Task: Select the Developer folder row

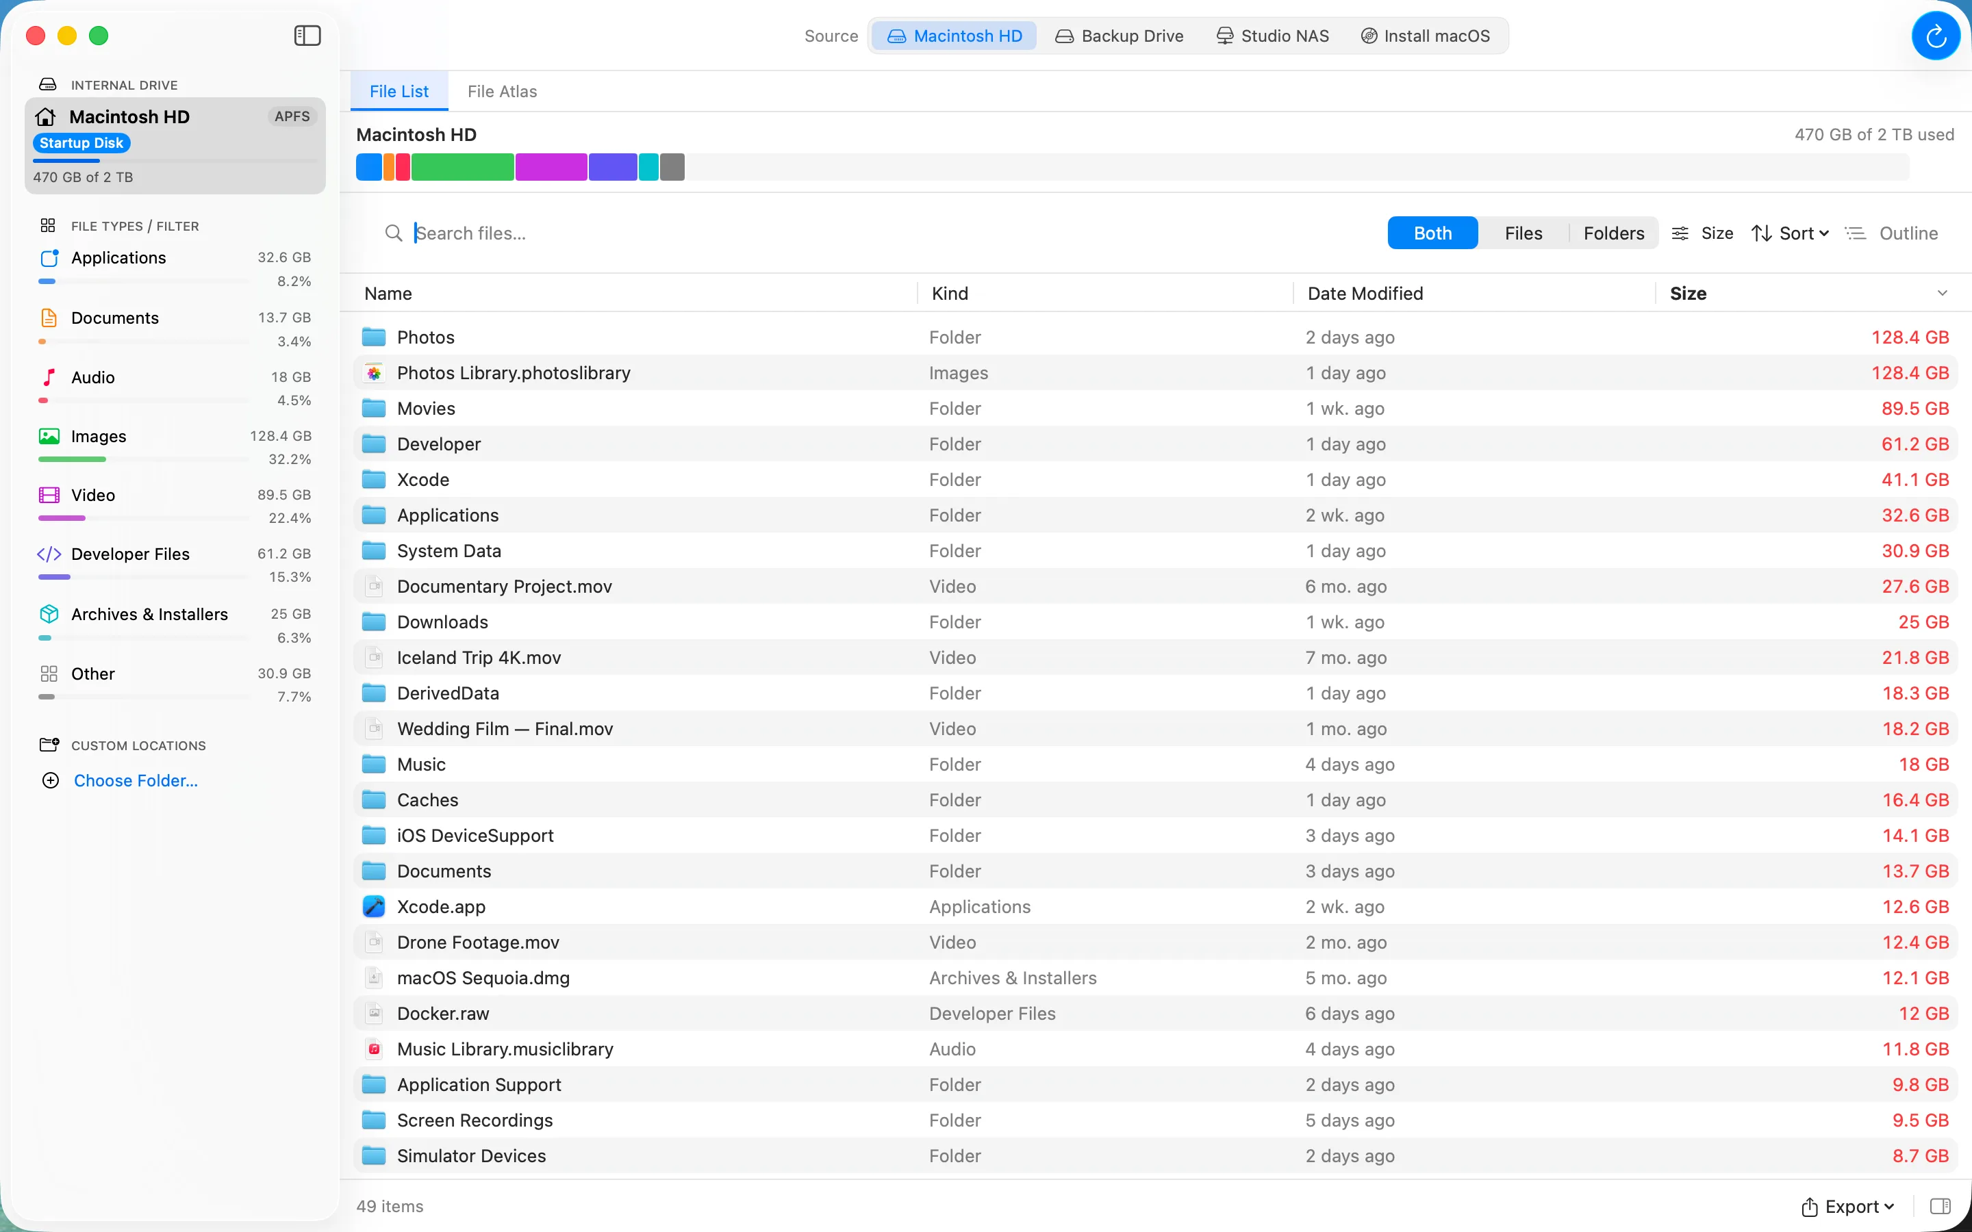Action: (1156, 444)
